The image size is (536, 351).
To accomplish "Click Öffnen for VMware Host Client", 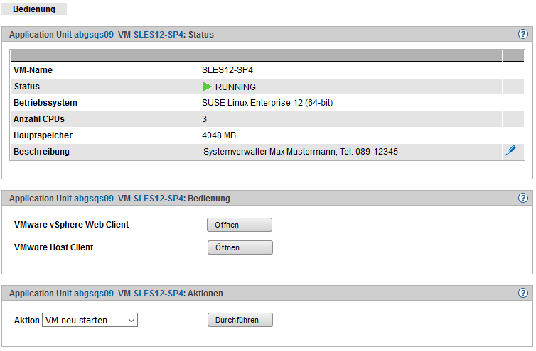I will click(x=240, y=247).
